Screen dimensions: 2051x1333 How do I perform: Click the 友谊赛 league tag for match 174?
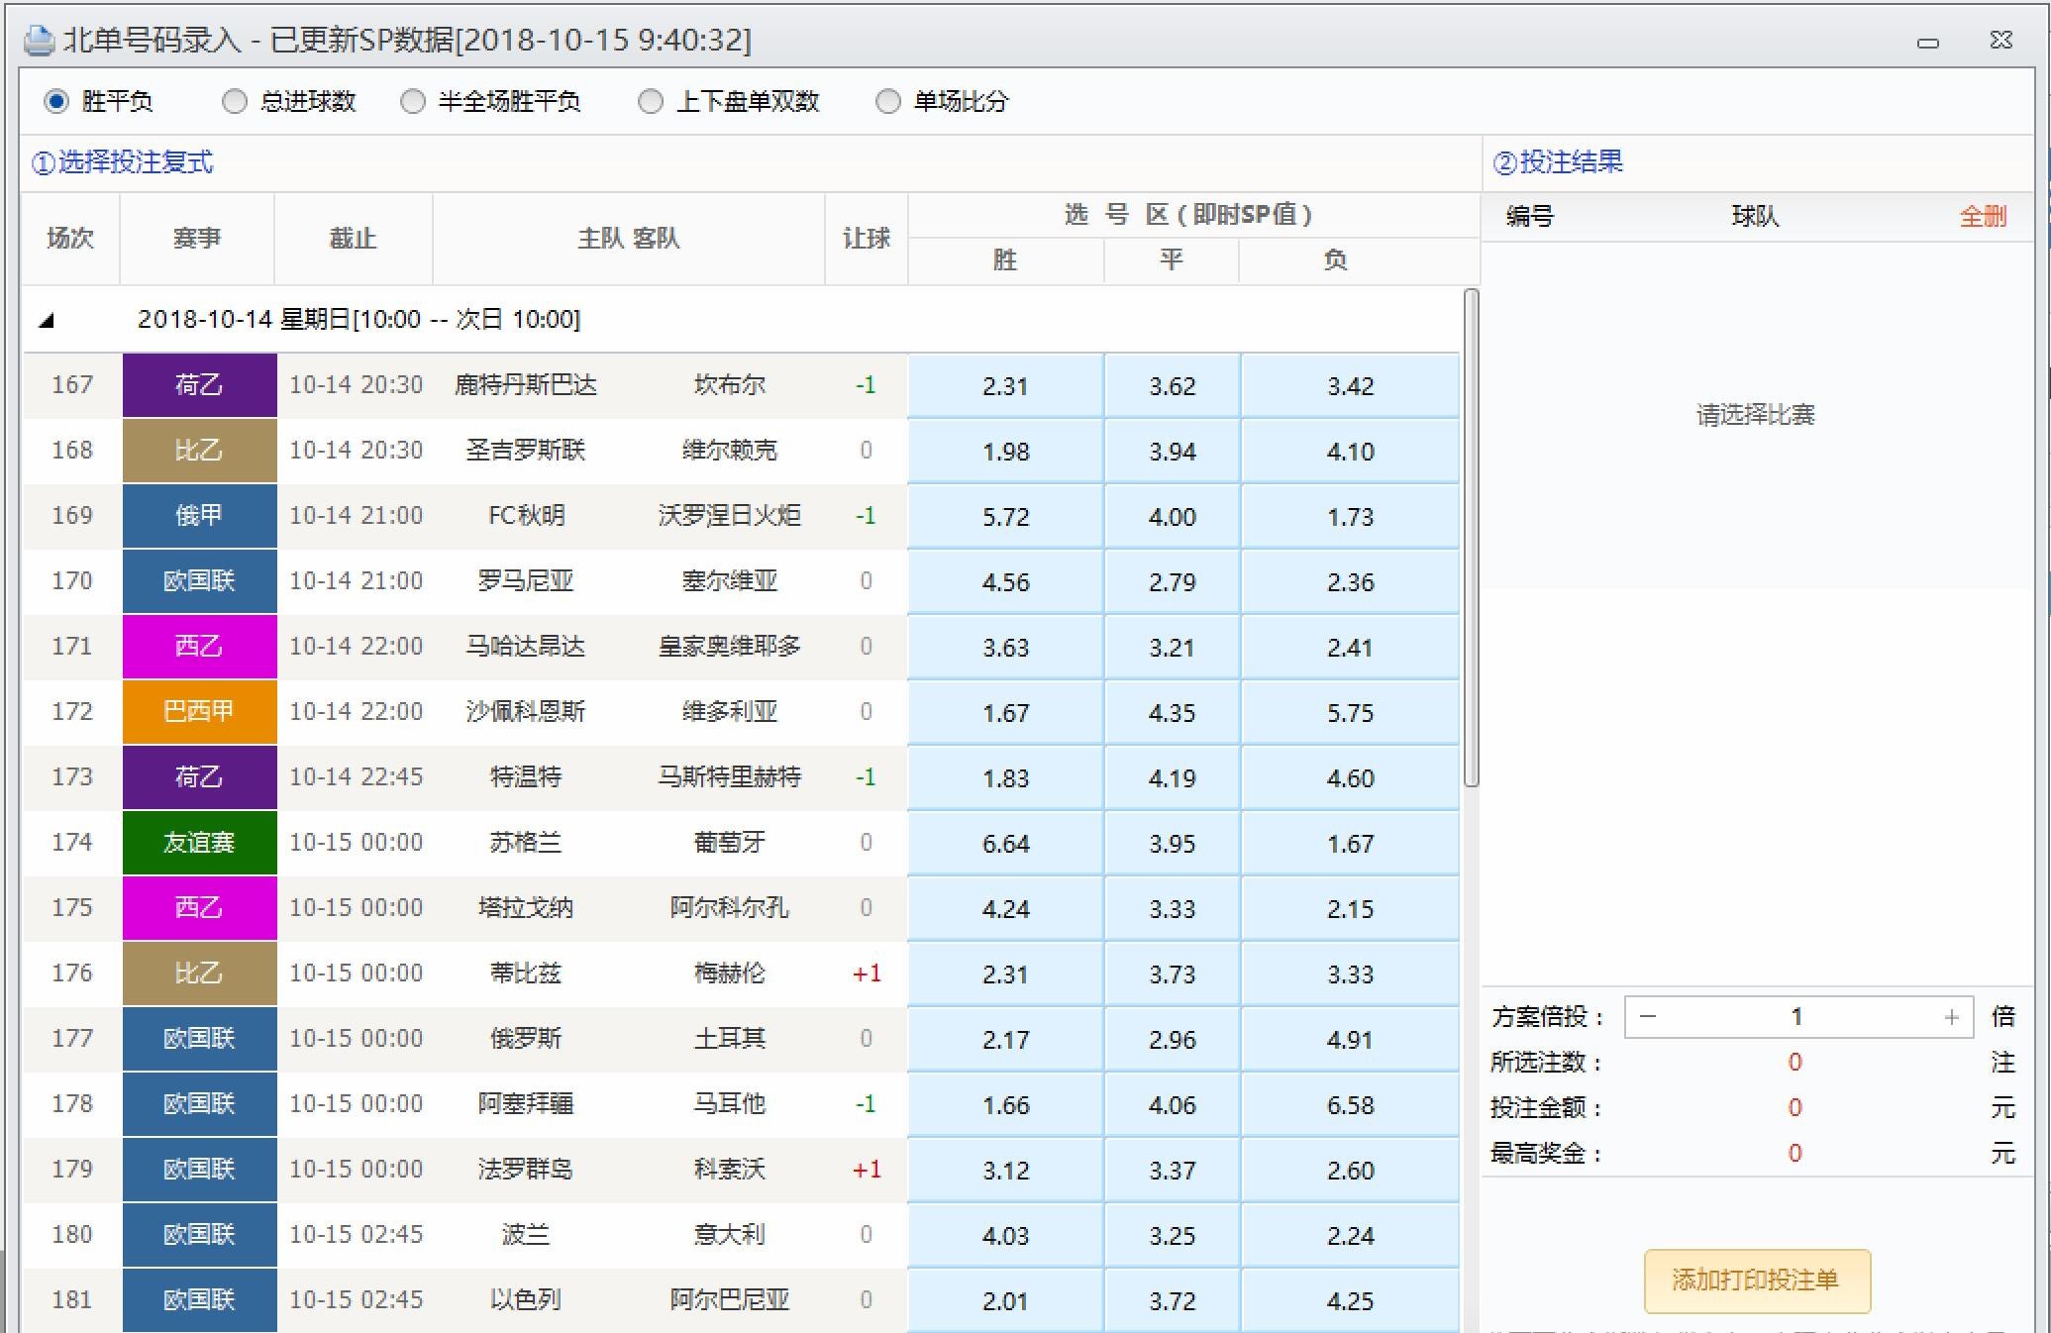(199, 843)
